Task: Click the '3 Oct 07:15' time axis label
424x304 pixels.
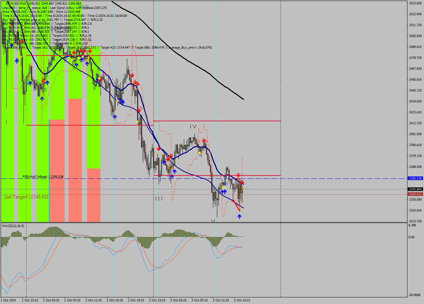Action: tap(200, 300)
